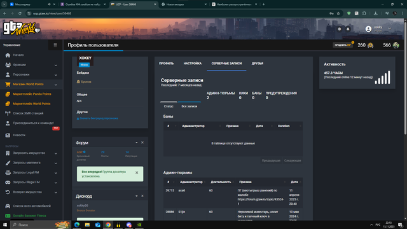
Task: Open File Explorer from taskbar
Action: [87, 225]
